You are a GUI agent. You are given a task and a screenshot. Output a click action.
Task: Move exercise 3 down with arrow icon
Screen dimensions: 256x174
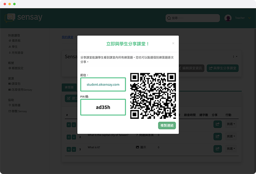pos(74,149)
